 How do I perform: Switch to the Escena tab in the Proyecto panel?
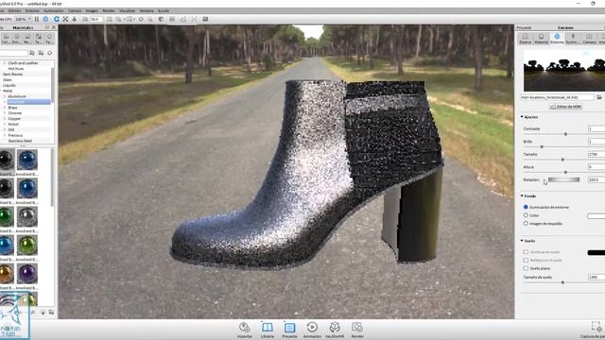(526, 39)
